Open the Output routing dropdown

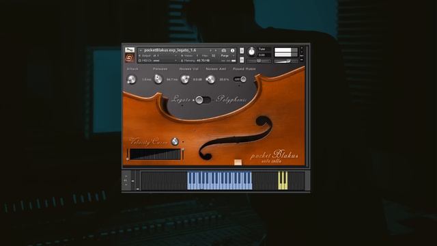tap(158, 56)
